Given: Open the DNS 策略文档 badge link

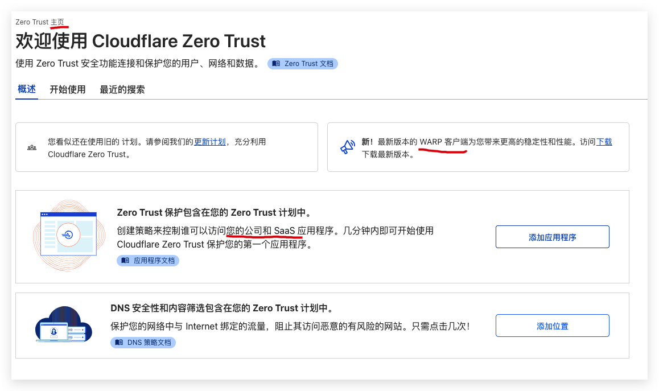Looking at the screenshot, I should click(143, 343).
